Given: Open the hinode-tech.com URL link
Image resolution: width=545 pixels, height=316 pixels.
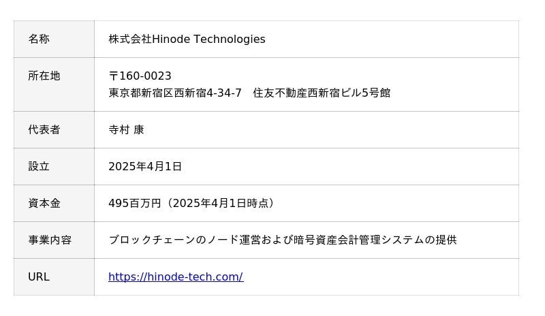Looking at the screenshot, I should tap(176, 276).
